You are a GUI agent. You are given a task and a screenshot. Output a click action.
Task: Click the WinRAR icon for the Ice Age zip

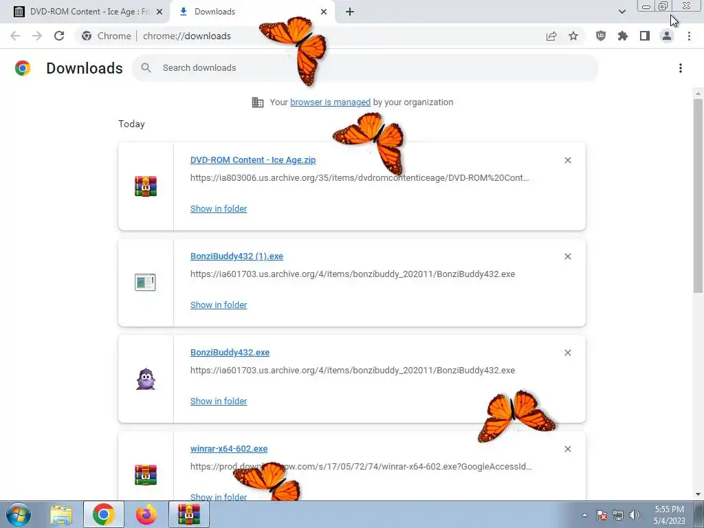[x=146, y=186]
